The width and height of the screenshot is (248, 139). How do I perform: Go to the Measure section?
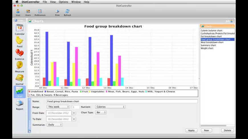pyautogui.click(x=19, y=66)
